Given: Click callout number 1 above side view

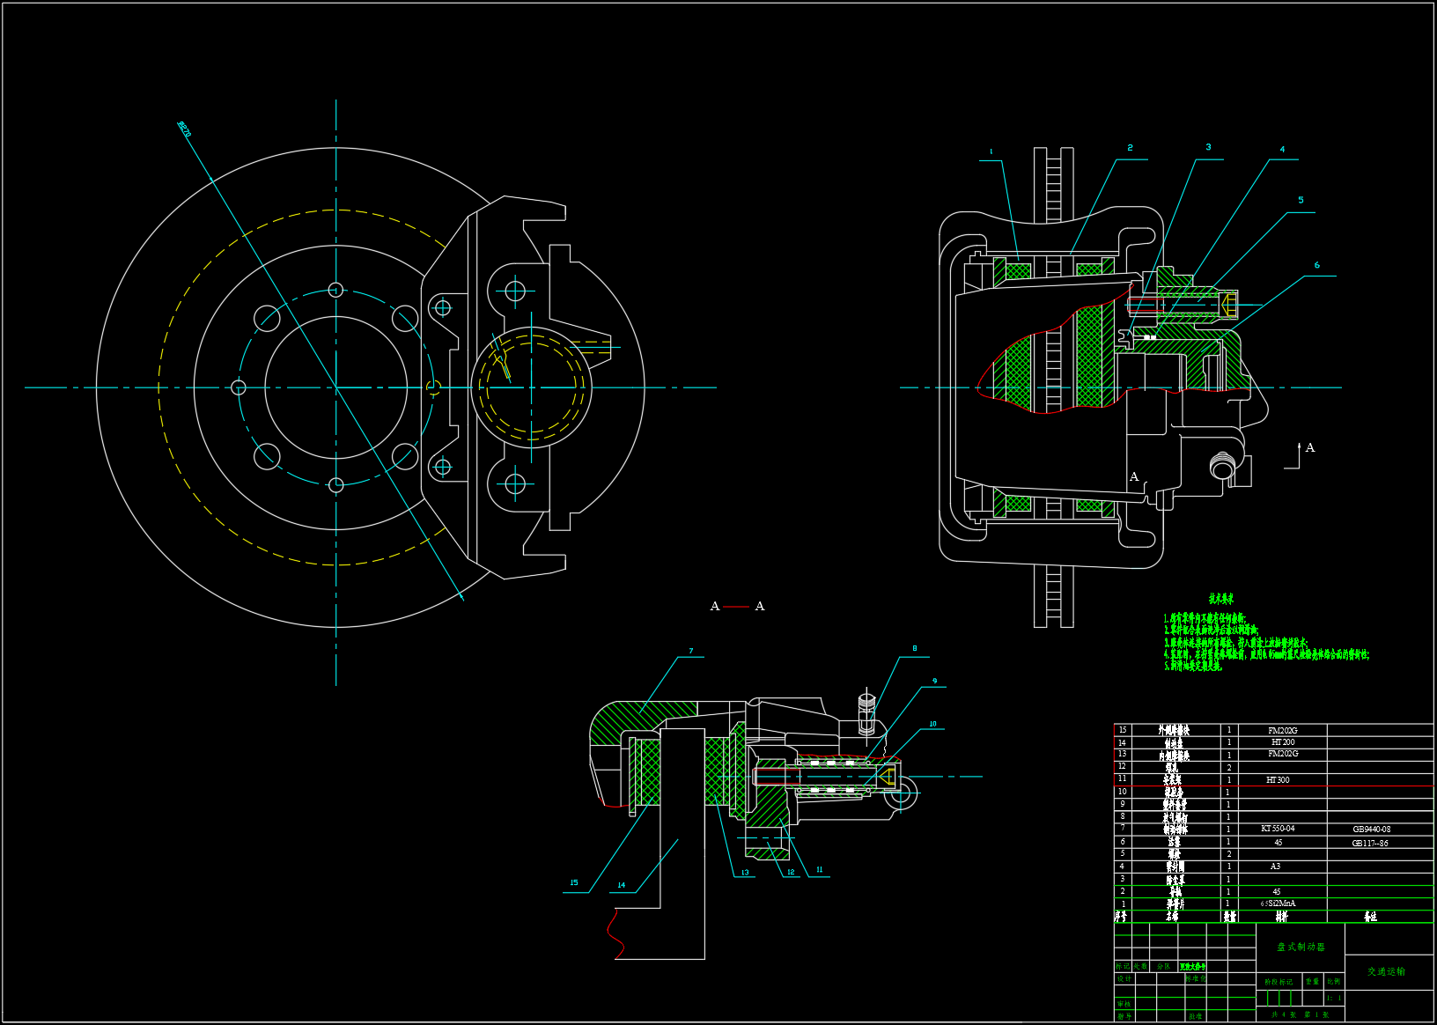Looking at the screenshot, I should pos(991,151).
